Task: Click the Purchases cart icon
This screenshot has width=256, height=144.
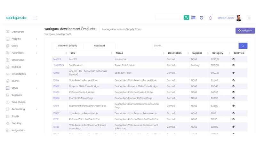Action: pyautogui.click(x=8, y=53)
